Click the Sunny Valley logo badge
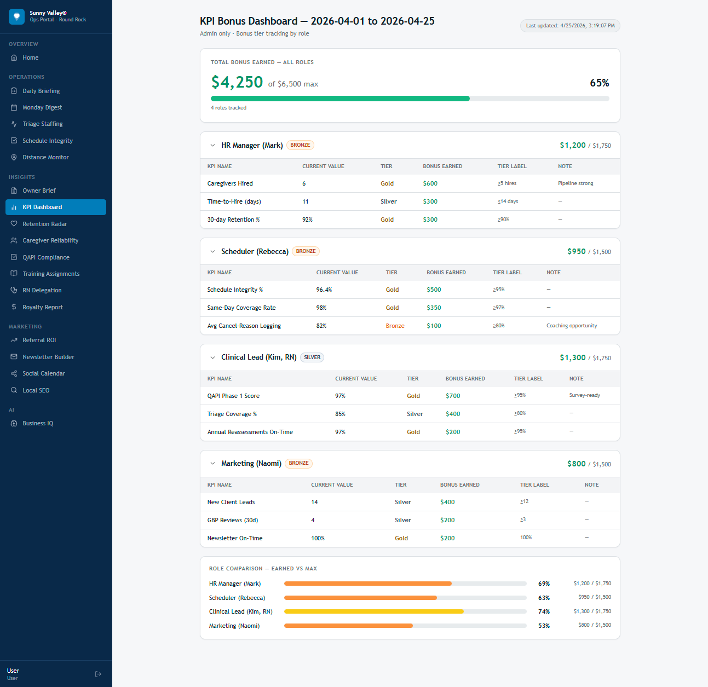The image size is (708, 687). [16, 16]
